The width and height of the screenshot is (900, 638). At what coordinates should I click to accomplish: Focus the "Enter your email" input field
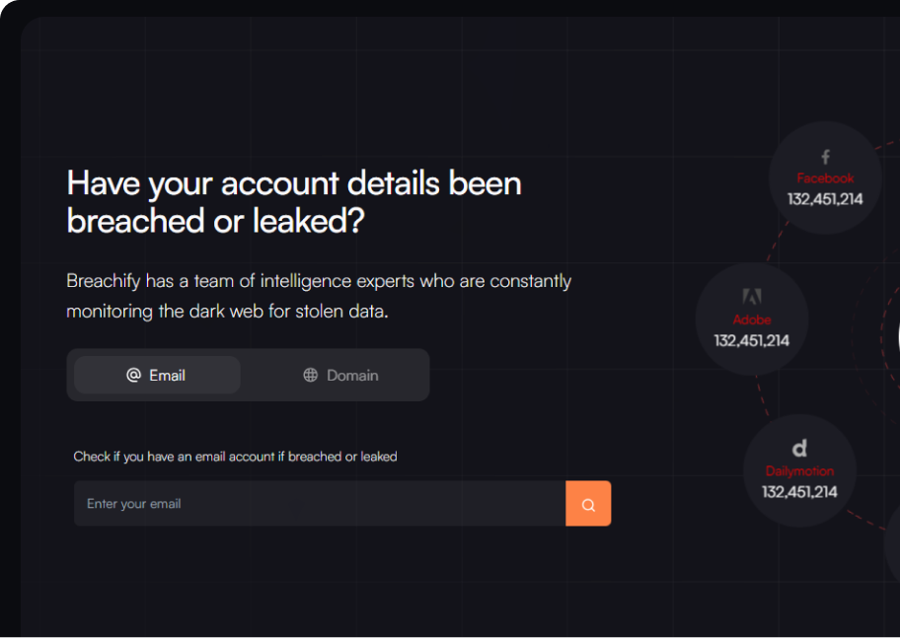pyautogui.click(x=320, y=504)
